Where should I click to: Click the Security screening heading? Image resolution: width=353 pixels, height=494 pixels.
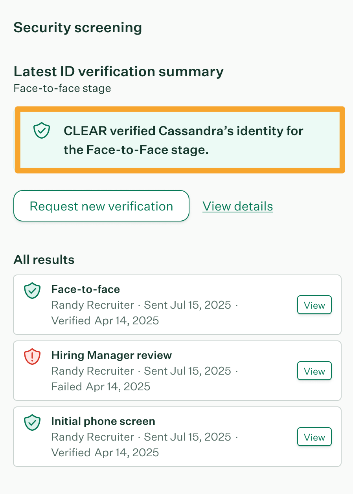(77, 27)
